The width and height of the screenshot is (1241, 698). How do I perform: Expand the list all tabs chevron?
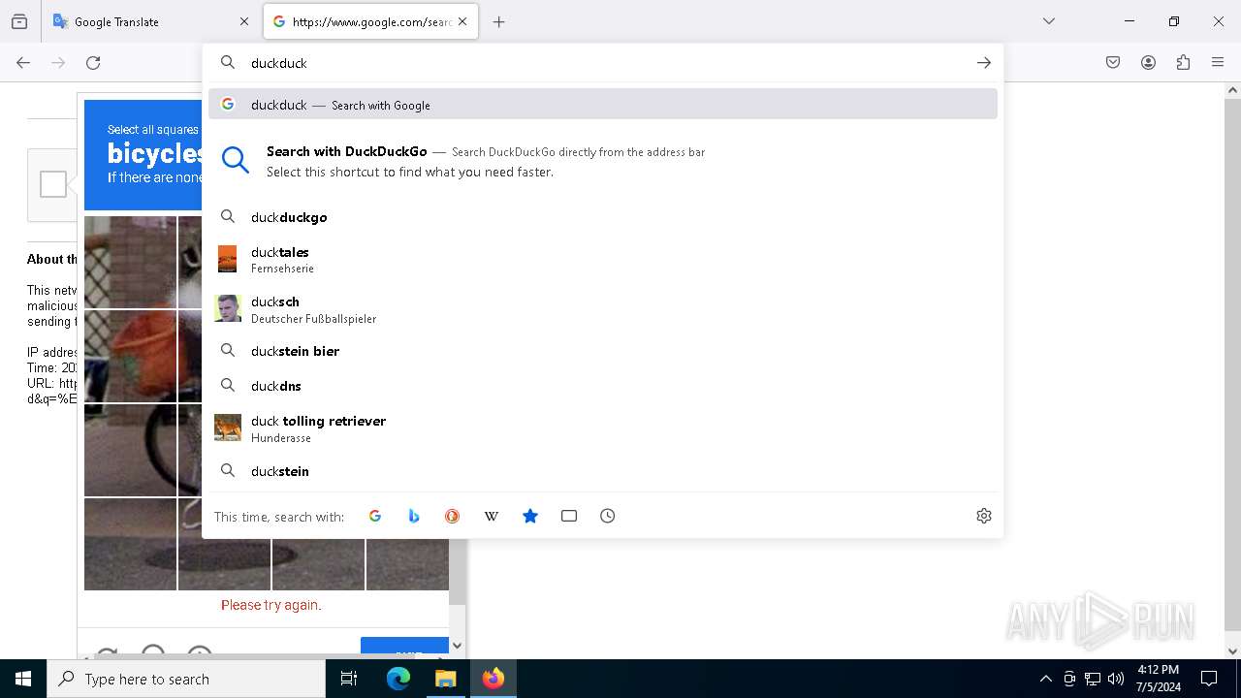click(1048, 21)
